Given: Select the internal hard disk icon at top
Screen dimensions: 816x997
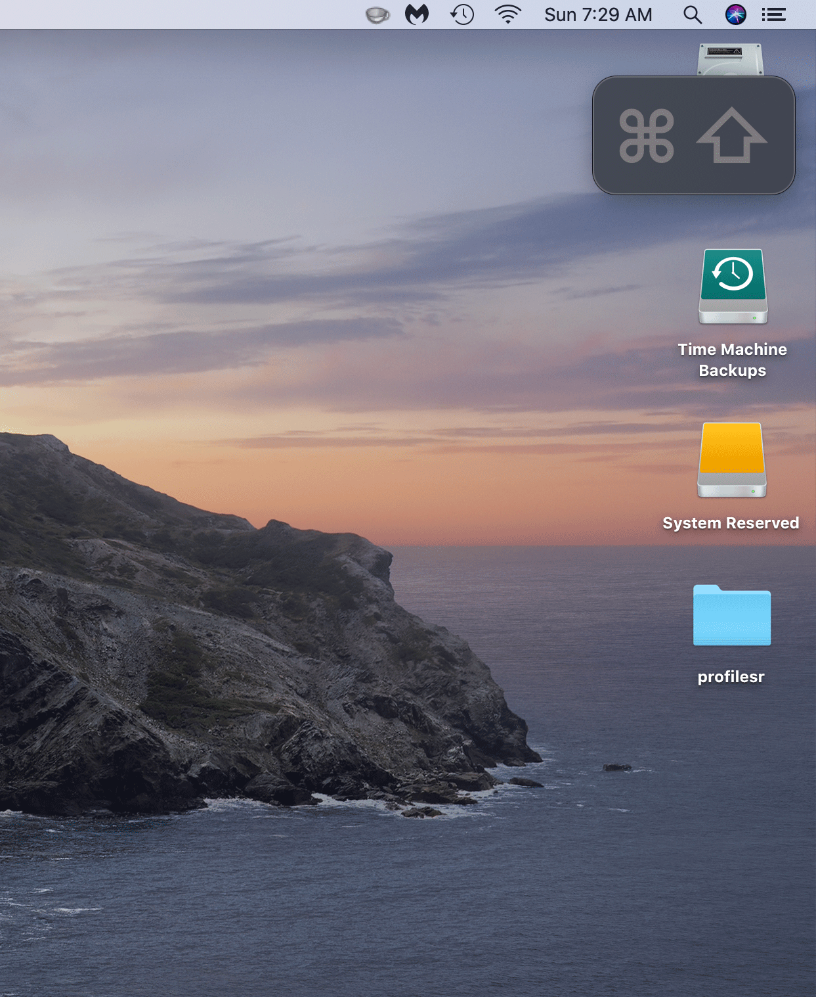Looking at the screenshot, I should point(731,60).
